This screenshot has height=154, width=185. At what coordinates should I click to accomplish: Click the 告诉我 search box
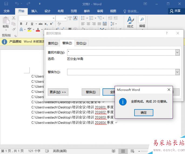(x=131, y=11)
